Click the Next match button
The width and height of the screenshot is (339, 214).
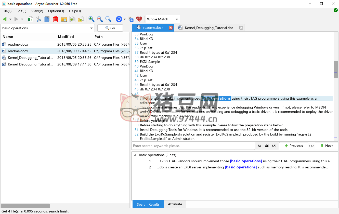(326, 146)
